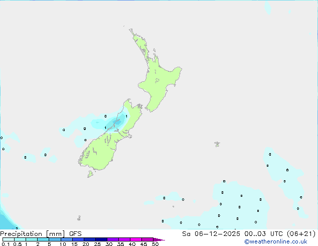The height and width of the screenshot is (246, 318).
Task: Choose the 10–15 mm legend color swatch
Action: click(x=67, y=239)
